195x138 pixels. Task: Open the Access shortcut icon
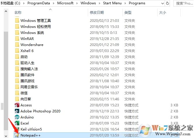pos(17,105)
